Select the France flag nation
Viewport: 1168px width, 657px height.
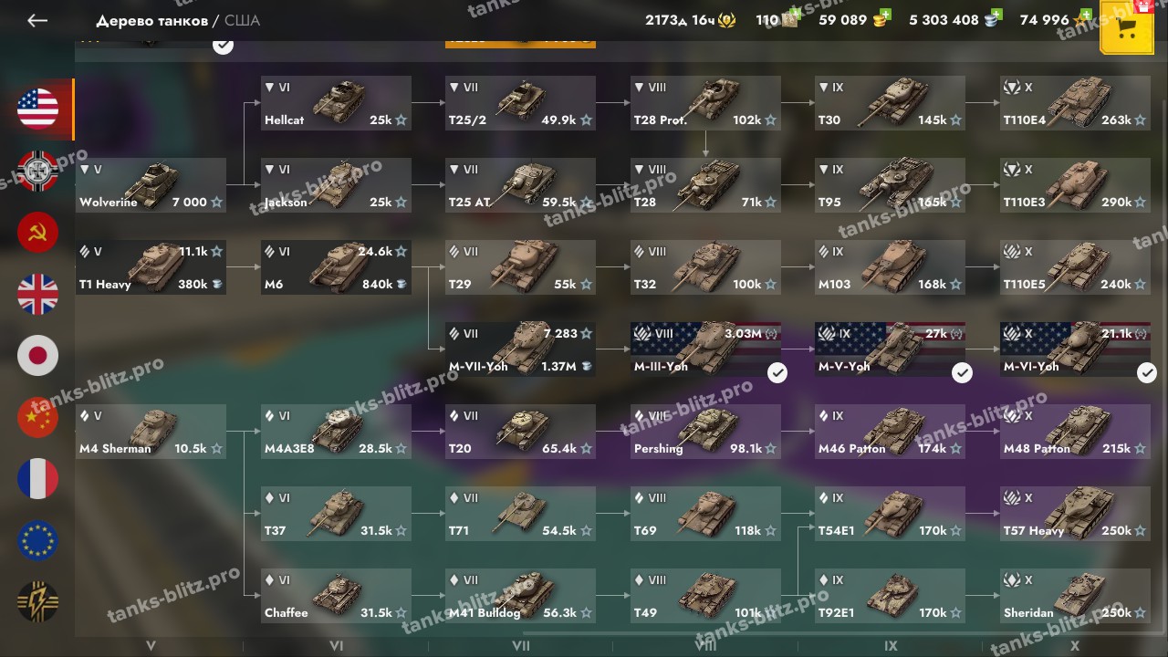pyautogui.click(x=37, y=479)
